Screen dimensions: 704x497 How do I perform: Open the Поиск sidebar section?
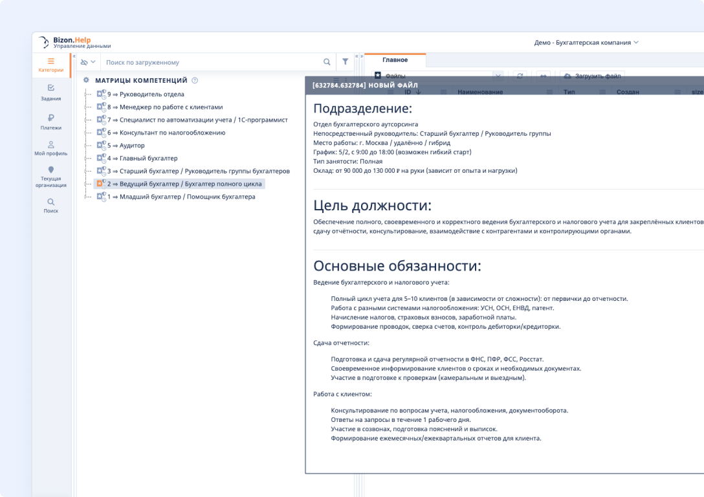51,206
